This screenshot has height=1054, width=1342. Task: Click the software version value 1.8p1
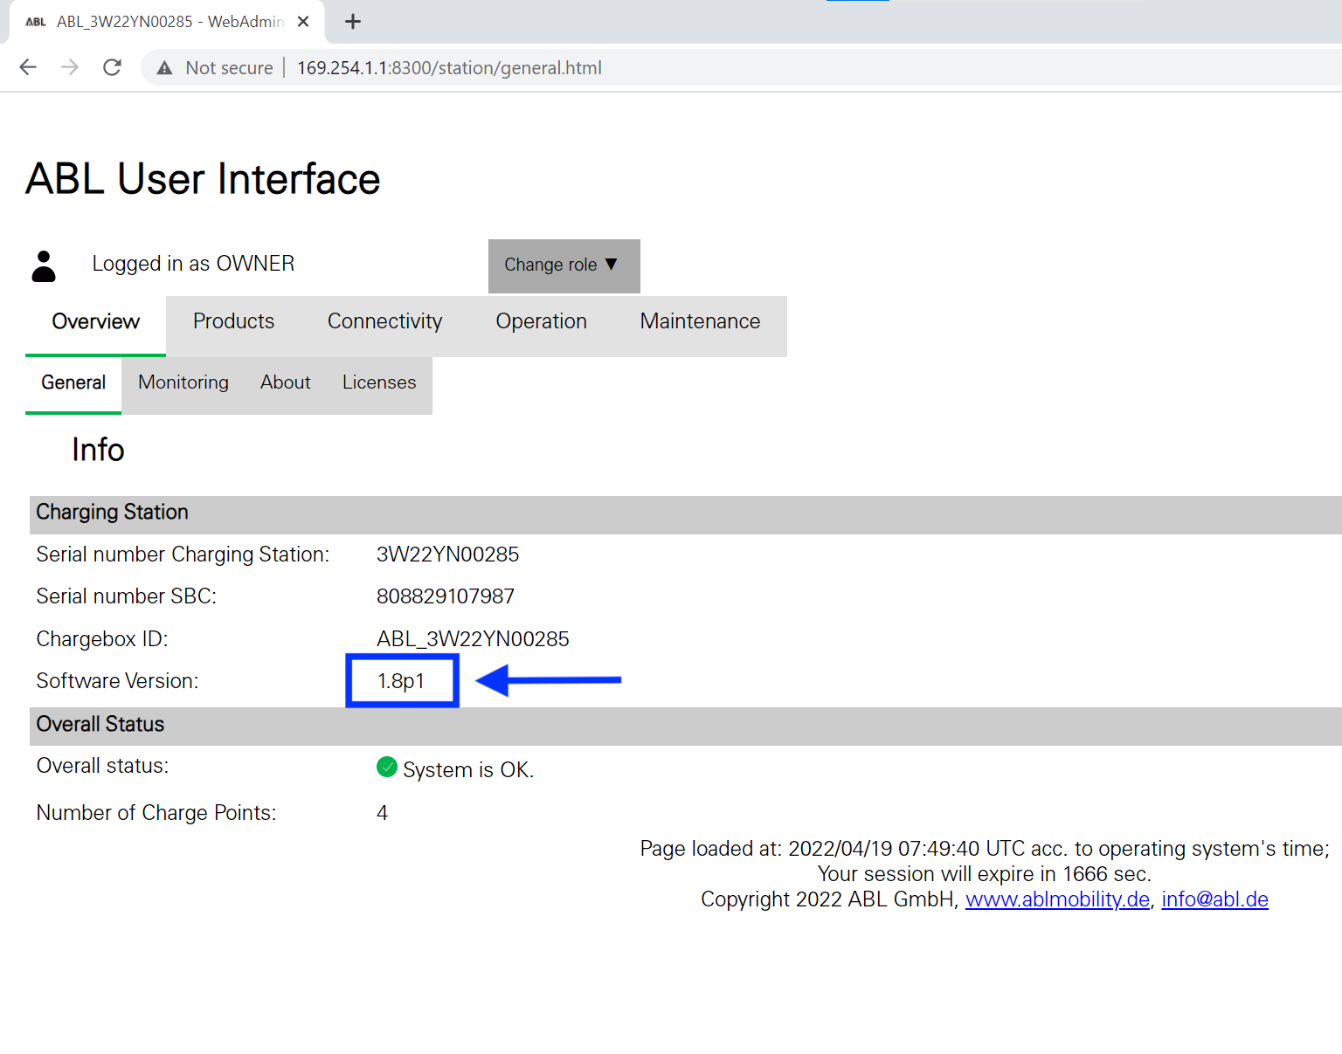pos(401,681)
